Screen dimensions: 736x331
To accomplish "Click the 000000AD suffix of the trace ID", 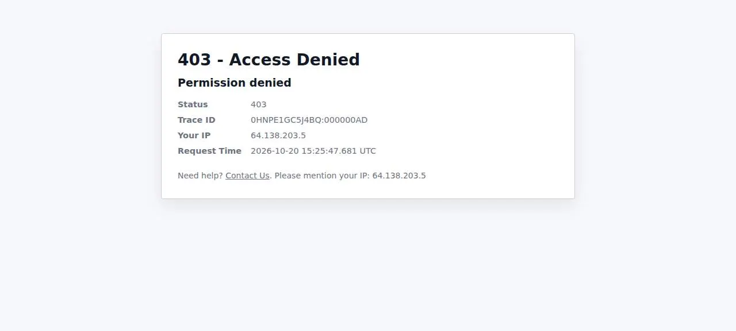I will [346, 120].
